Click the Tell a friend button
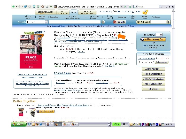This screenshot has height=139, width=186. point(153,89)
